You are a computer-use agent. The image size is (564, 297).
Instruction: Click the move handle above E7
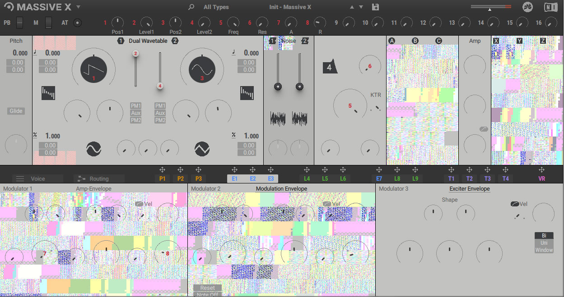click(x=379, y=170)
